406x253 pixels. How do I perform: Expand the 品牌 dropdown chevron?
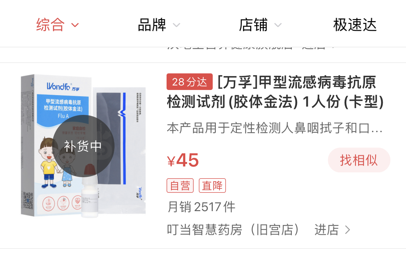[x=177, y=25]
